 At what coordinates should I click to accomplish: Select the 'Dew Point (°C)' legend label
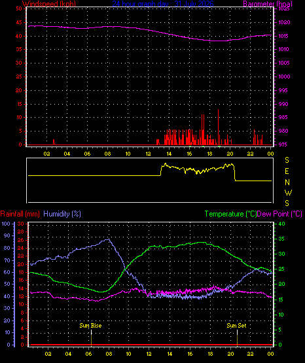(279, 214)
